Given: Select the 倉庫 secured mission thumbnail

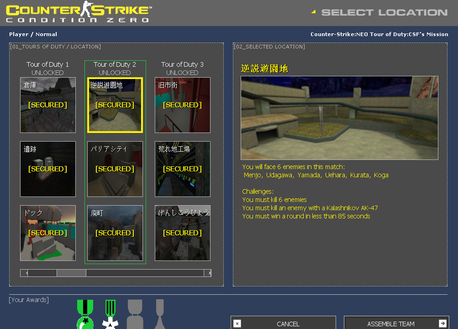Looking at the screenshot, I should pos(47,105).
